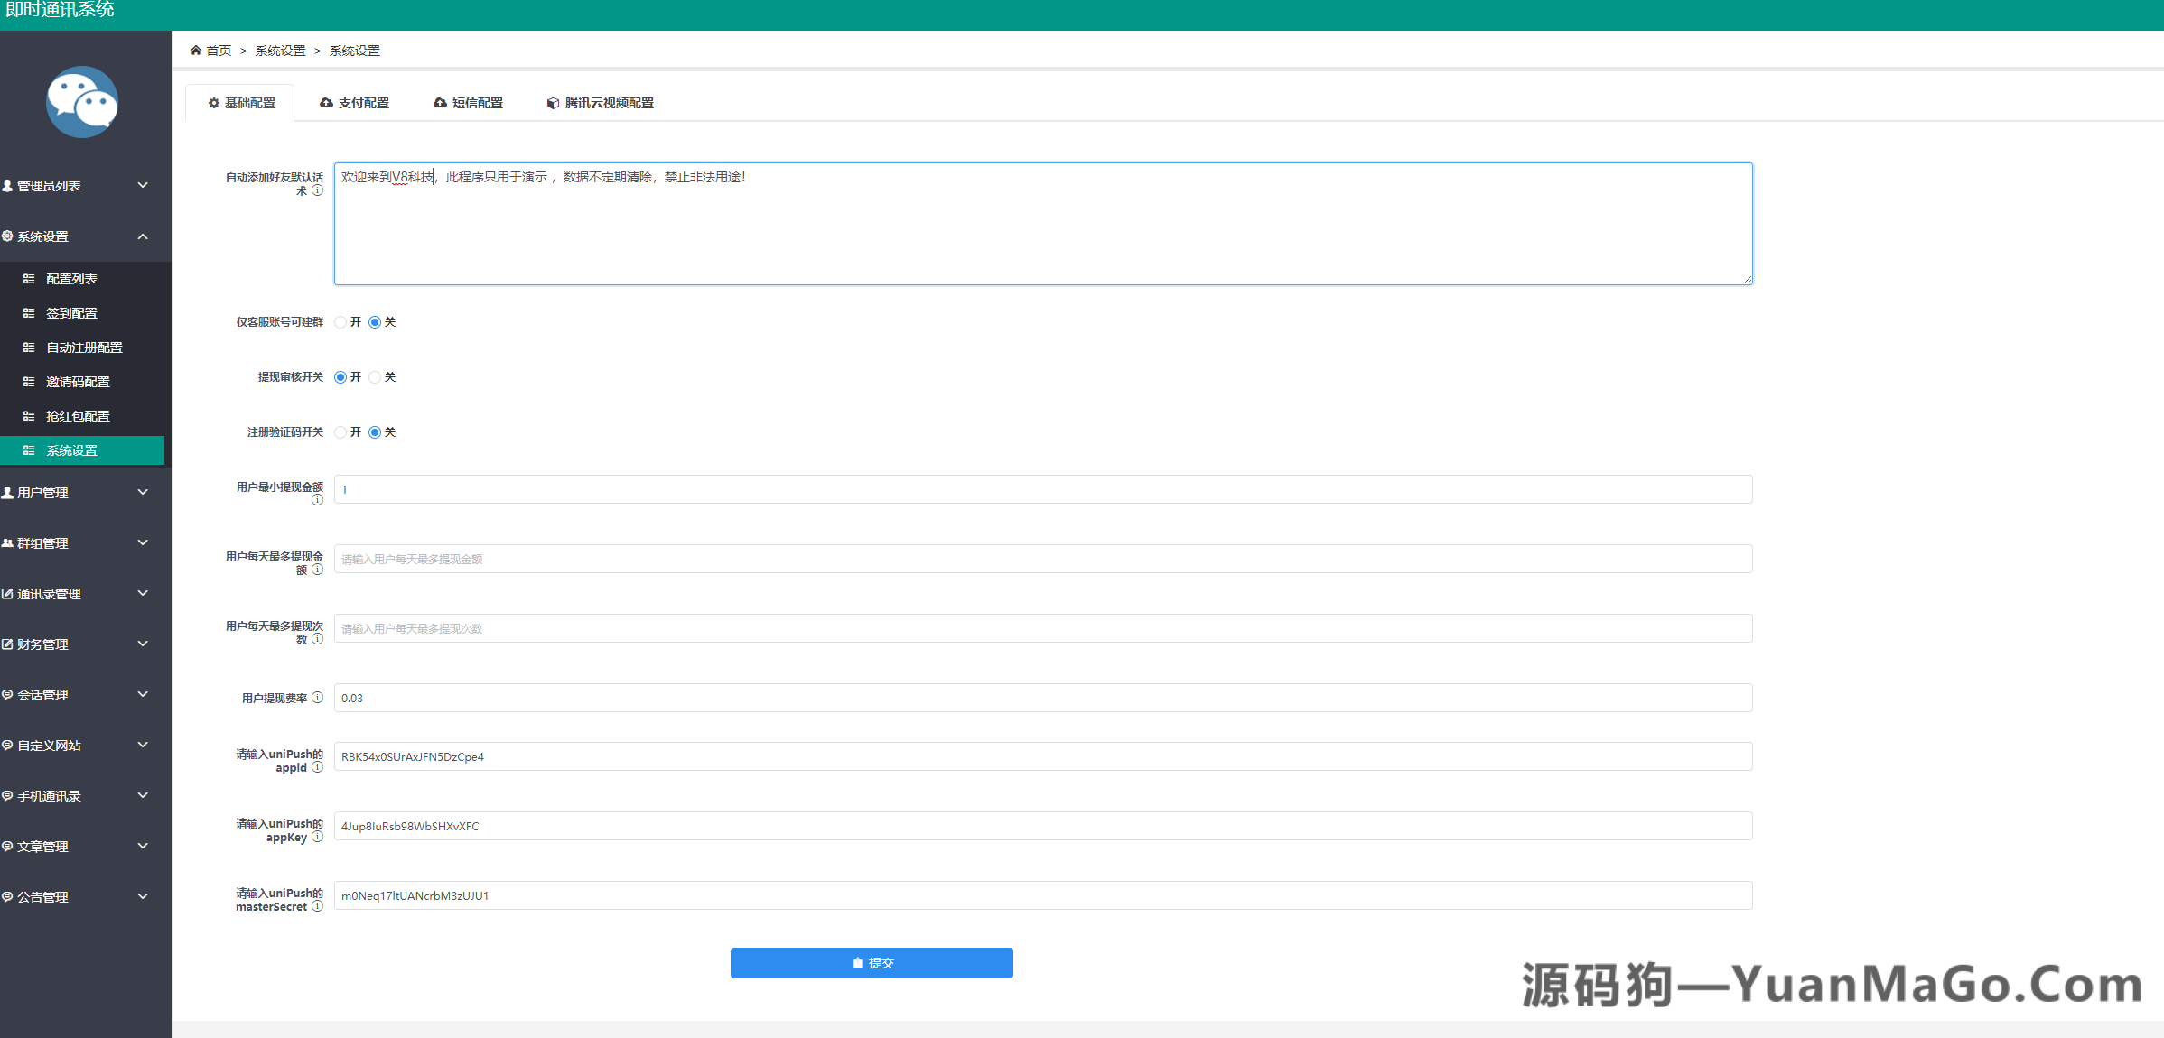
Task: Open the 自动注册配置 page
Action: coord(85,347)
